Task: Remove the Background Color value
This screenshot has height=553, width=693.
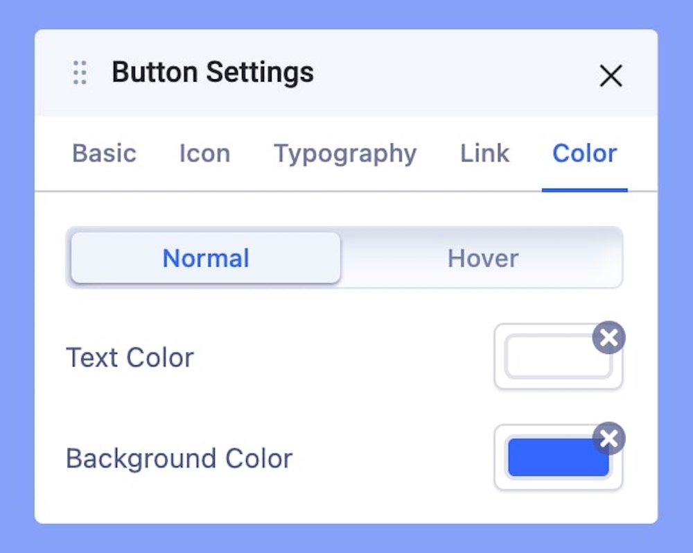Action: coord(609,439)
